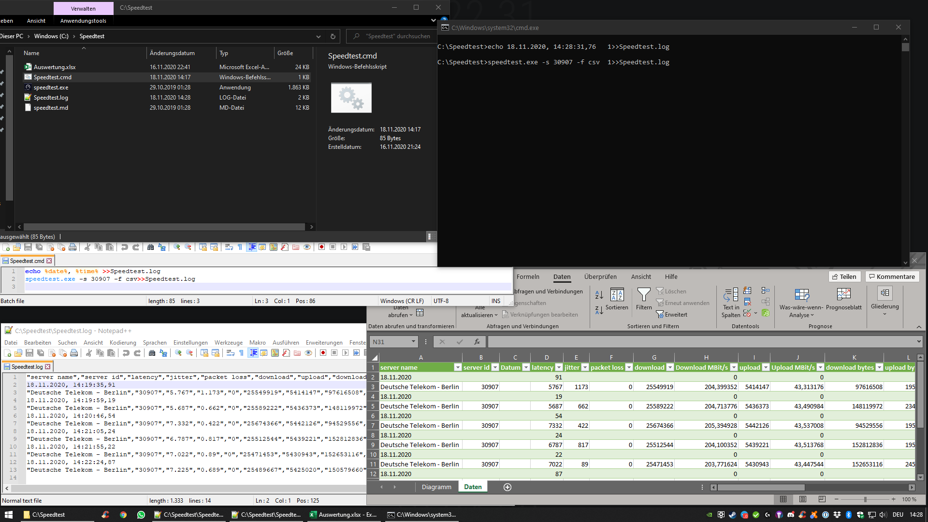Click the Print icon in Speedtest.cmd editor toolbar
The width and height of the screenshot is (928, 522).
(72, 247)
